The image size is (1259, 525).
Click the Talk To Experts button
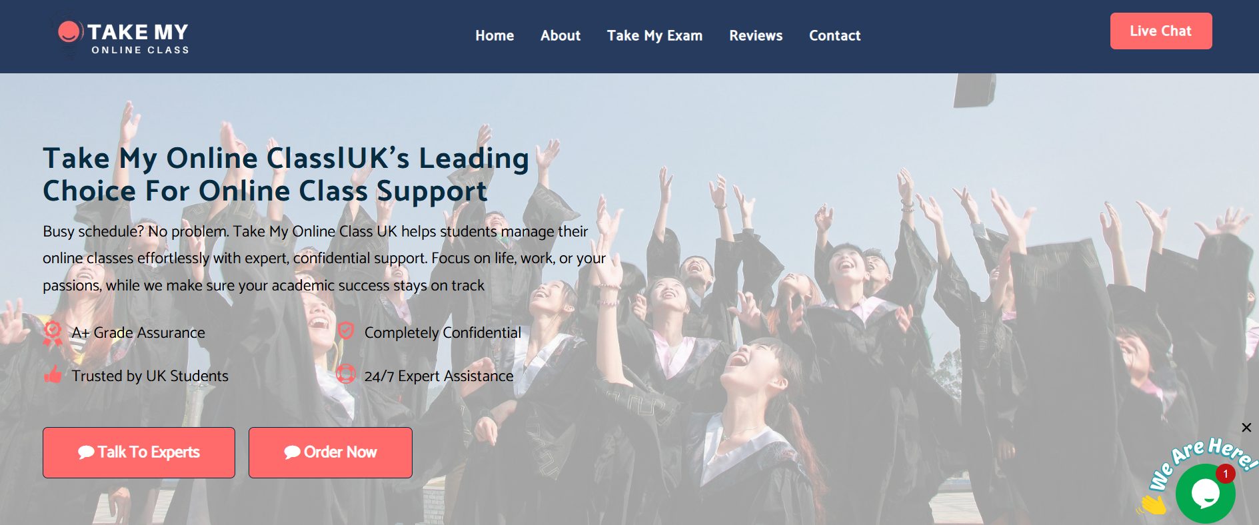(139, 452)
